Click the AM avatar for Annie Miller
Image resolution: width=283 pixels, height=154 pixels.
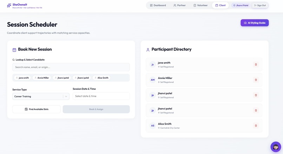pyautogui.click(x=152, y=80)
